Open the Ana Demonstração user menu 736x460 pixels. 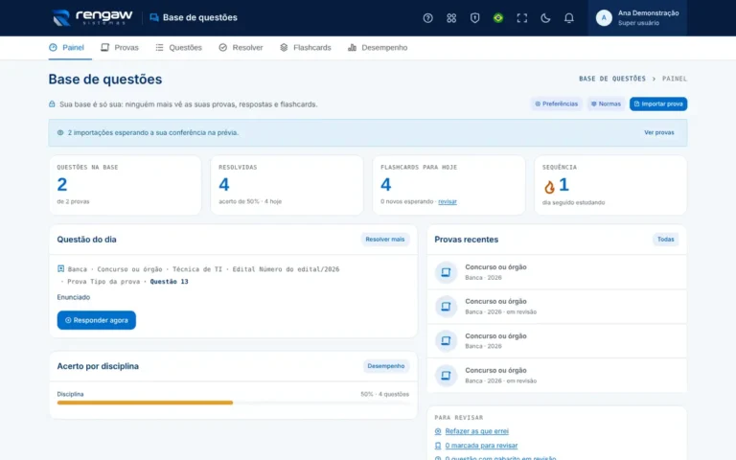[x=637, y=18]
